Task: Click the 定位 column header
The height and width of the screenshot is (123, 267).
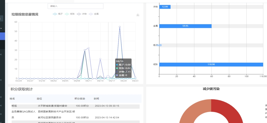Action: click(39, 99)
